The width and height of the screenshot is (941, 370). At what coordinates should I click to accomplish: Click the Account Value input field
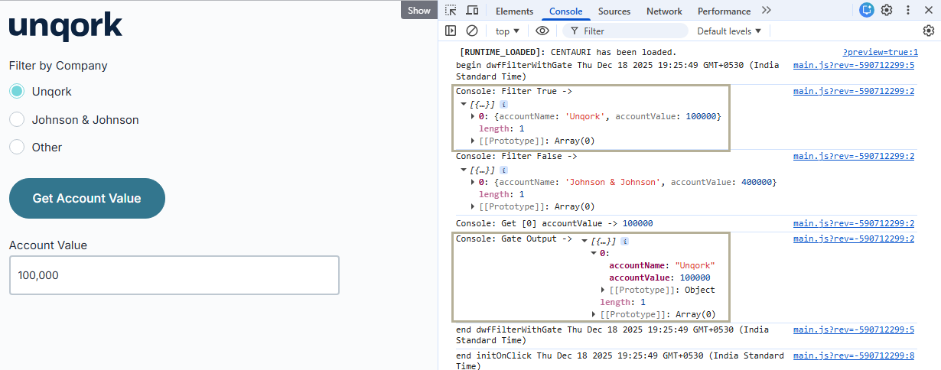click(174, 275)
